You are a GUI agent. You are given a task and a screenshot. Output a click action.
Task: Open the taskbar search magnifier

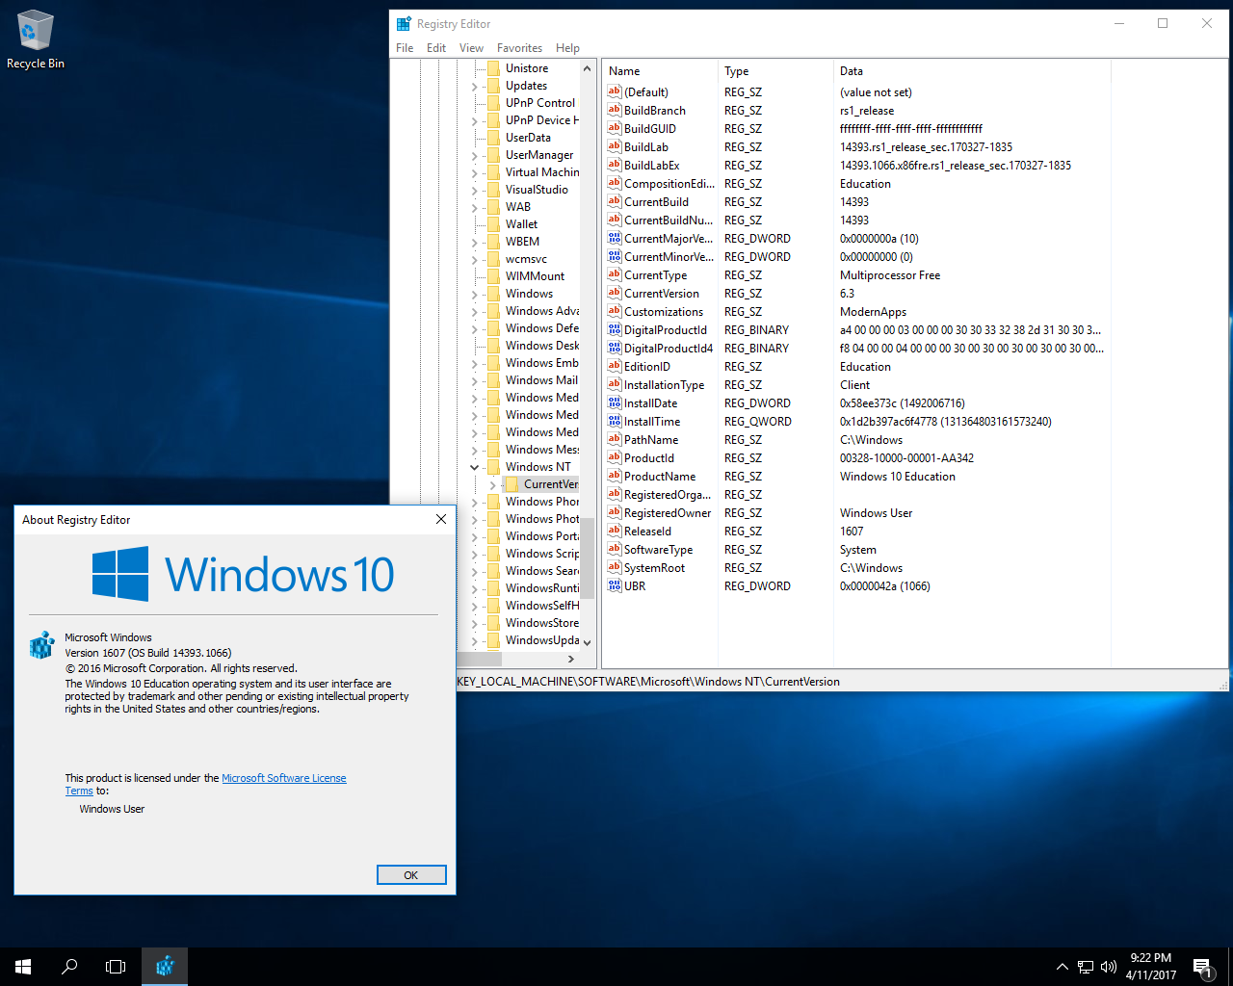(69, 967)
